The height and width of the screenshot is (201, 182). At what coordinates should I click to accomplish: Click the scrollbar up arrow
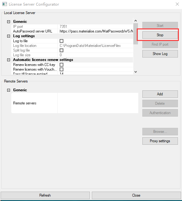(136, 21)
